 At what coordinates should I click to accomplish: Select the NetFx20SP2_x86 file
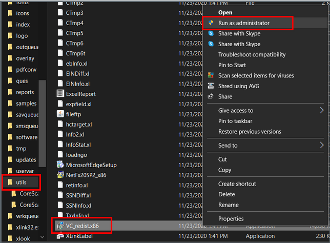(x=87, y=175)
